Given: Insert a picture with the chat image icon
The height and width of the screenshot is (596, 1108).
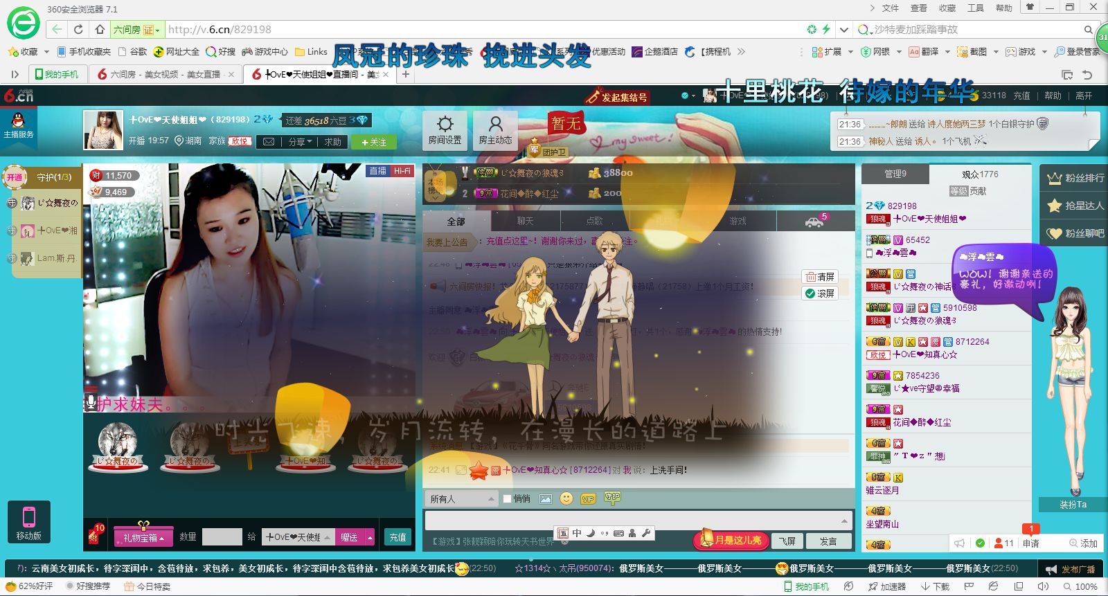Looking at the screenshot, I should click(x=546, y=498).
